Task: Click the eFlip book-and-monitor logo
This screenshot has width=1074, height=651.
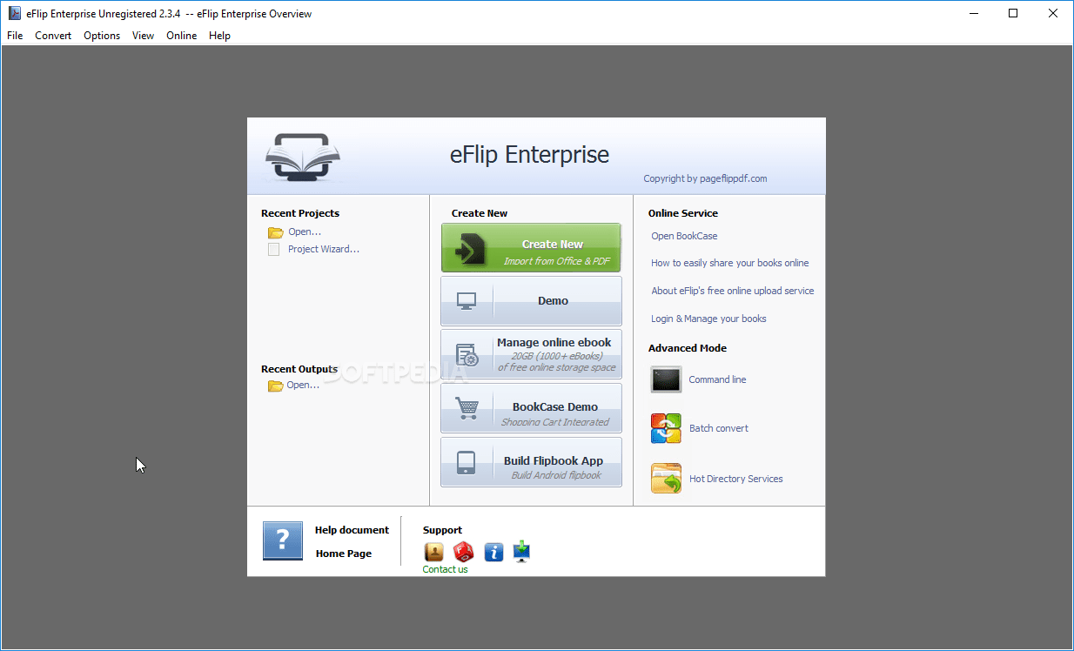Action: pos(303,158)
